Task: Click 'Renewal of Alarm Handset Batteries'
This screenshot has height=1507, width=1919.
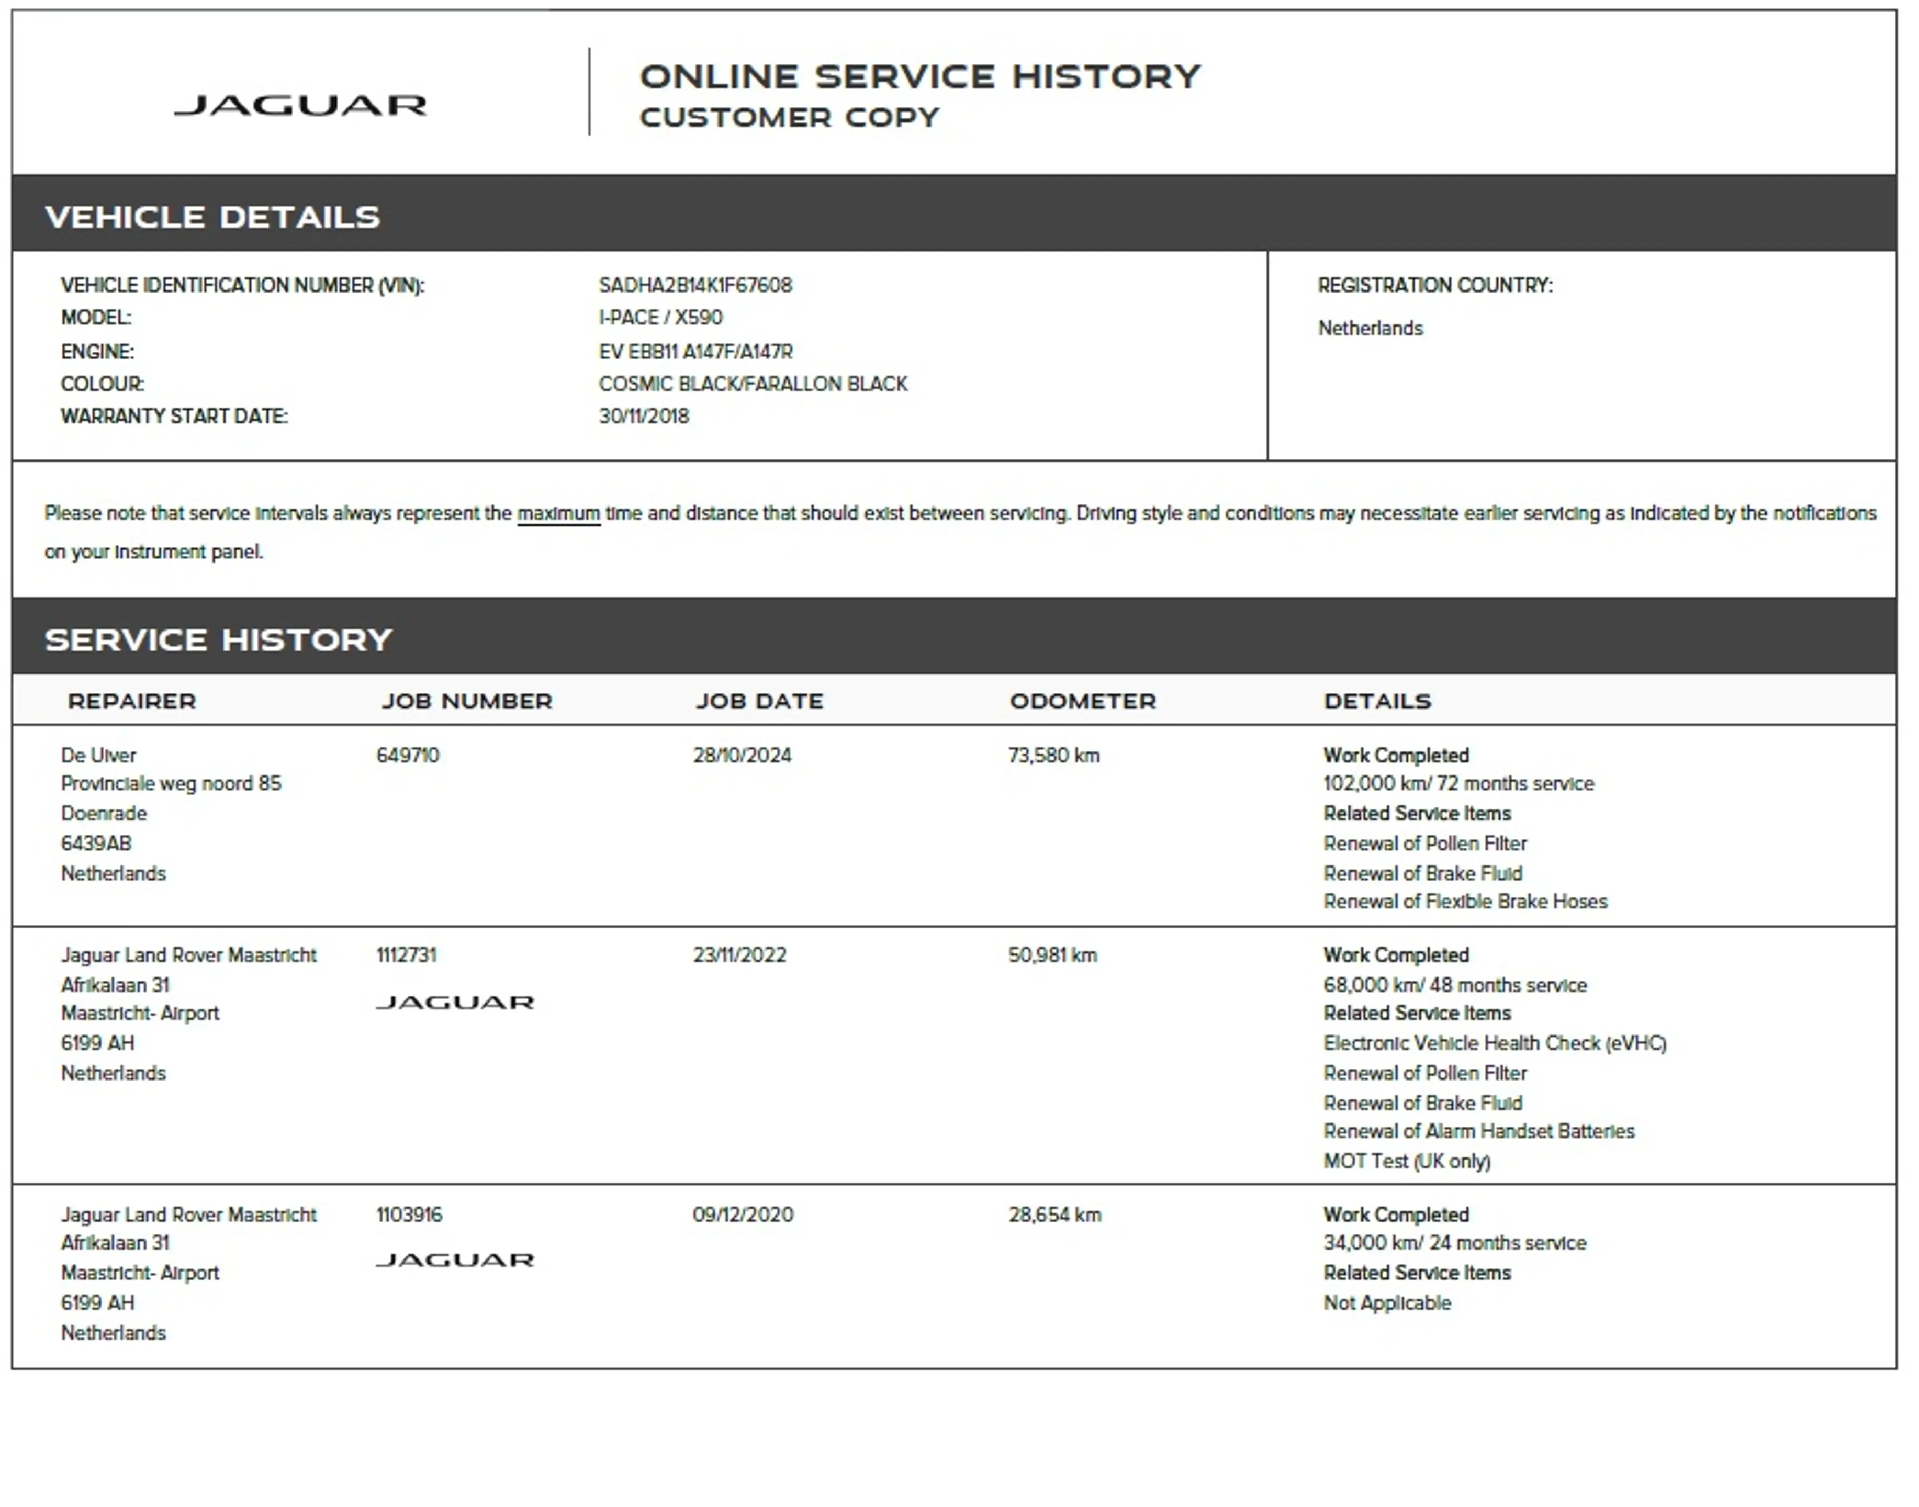Action: tap(1479, 1131)
